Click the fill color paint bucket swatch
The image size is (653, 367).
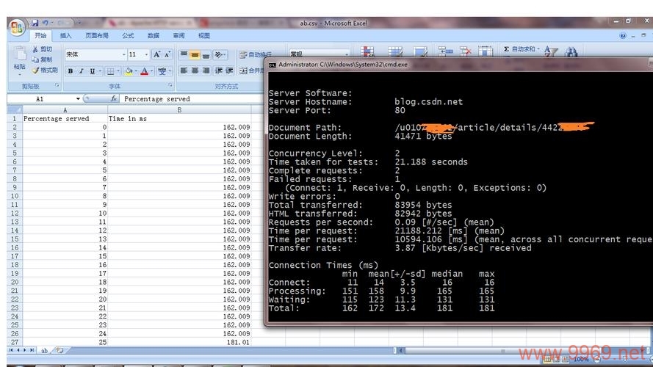click(x=129, y=71)
